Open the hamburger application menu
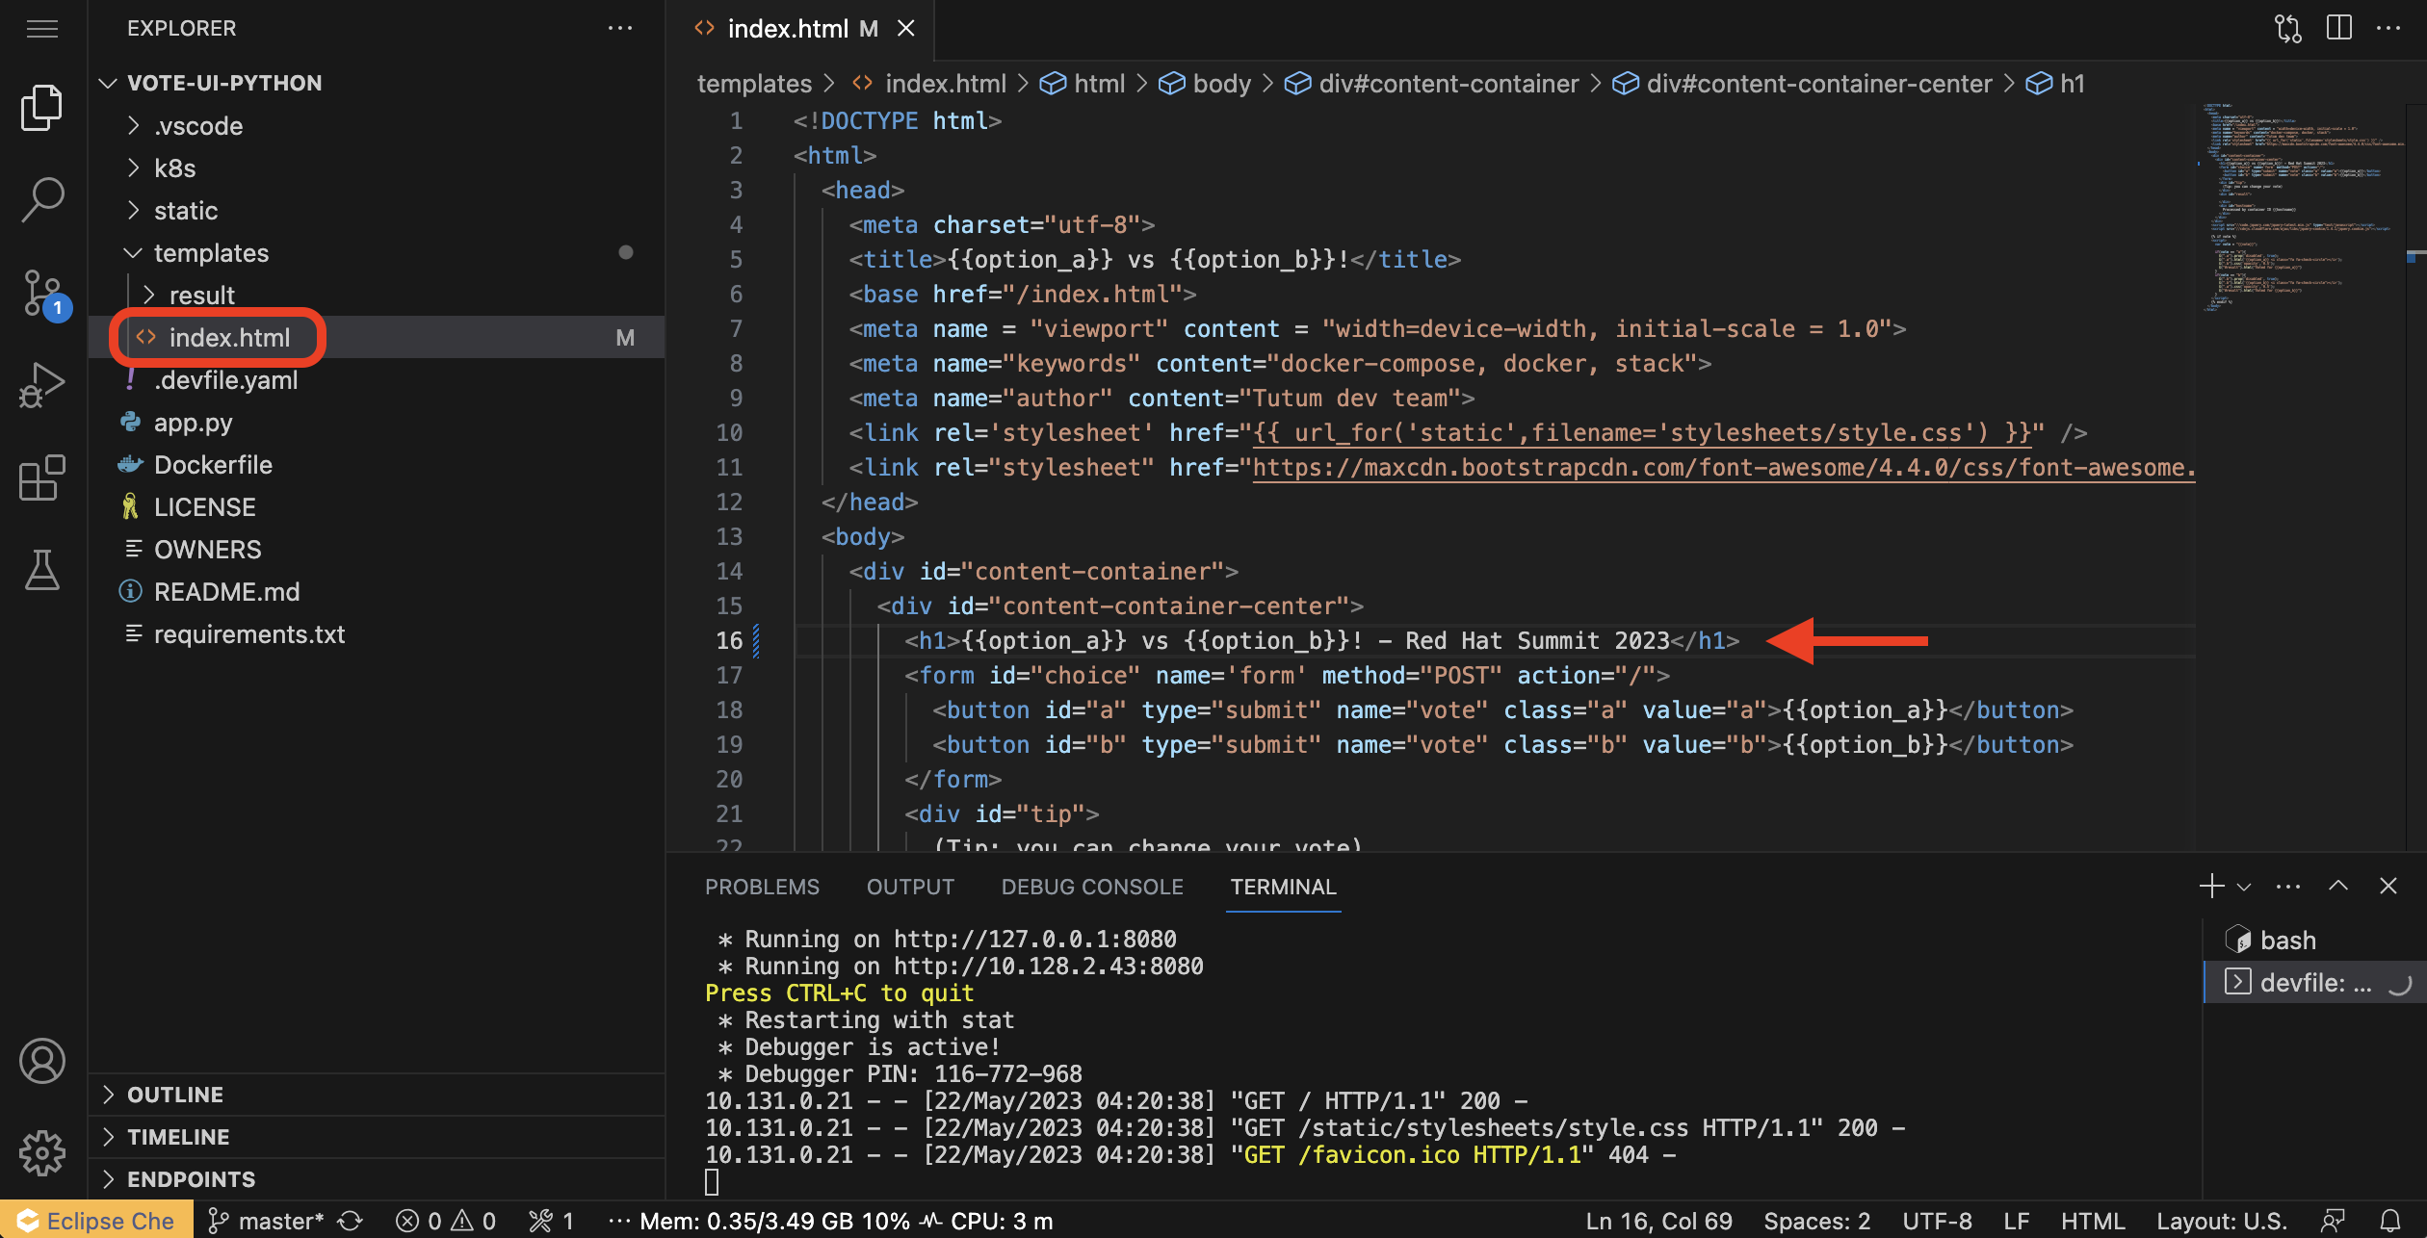 (42, 29)
